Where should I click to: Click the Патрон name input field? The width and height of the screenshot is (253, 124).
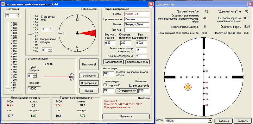coord(137,14)
